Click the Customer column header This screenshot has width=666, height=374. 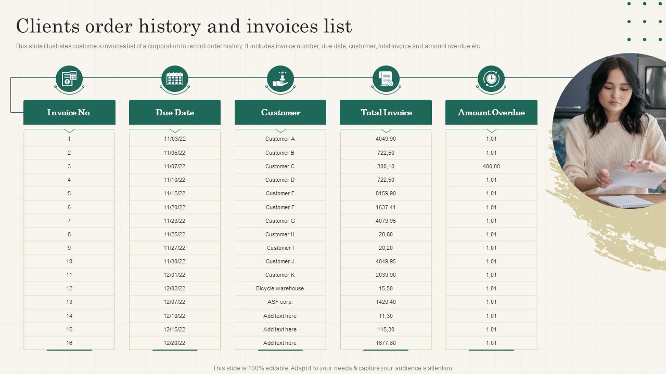(280, 112)
